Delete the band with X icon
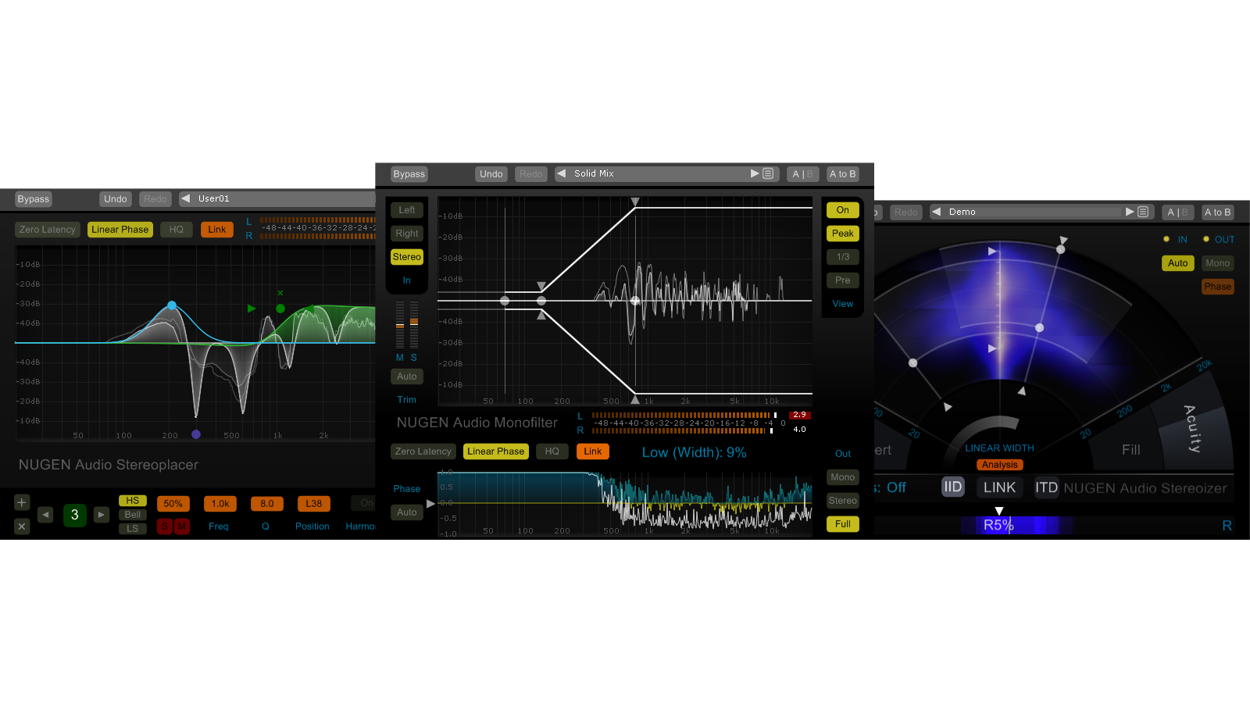 tap(22, 526)
